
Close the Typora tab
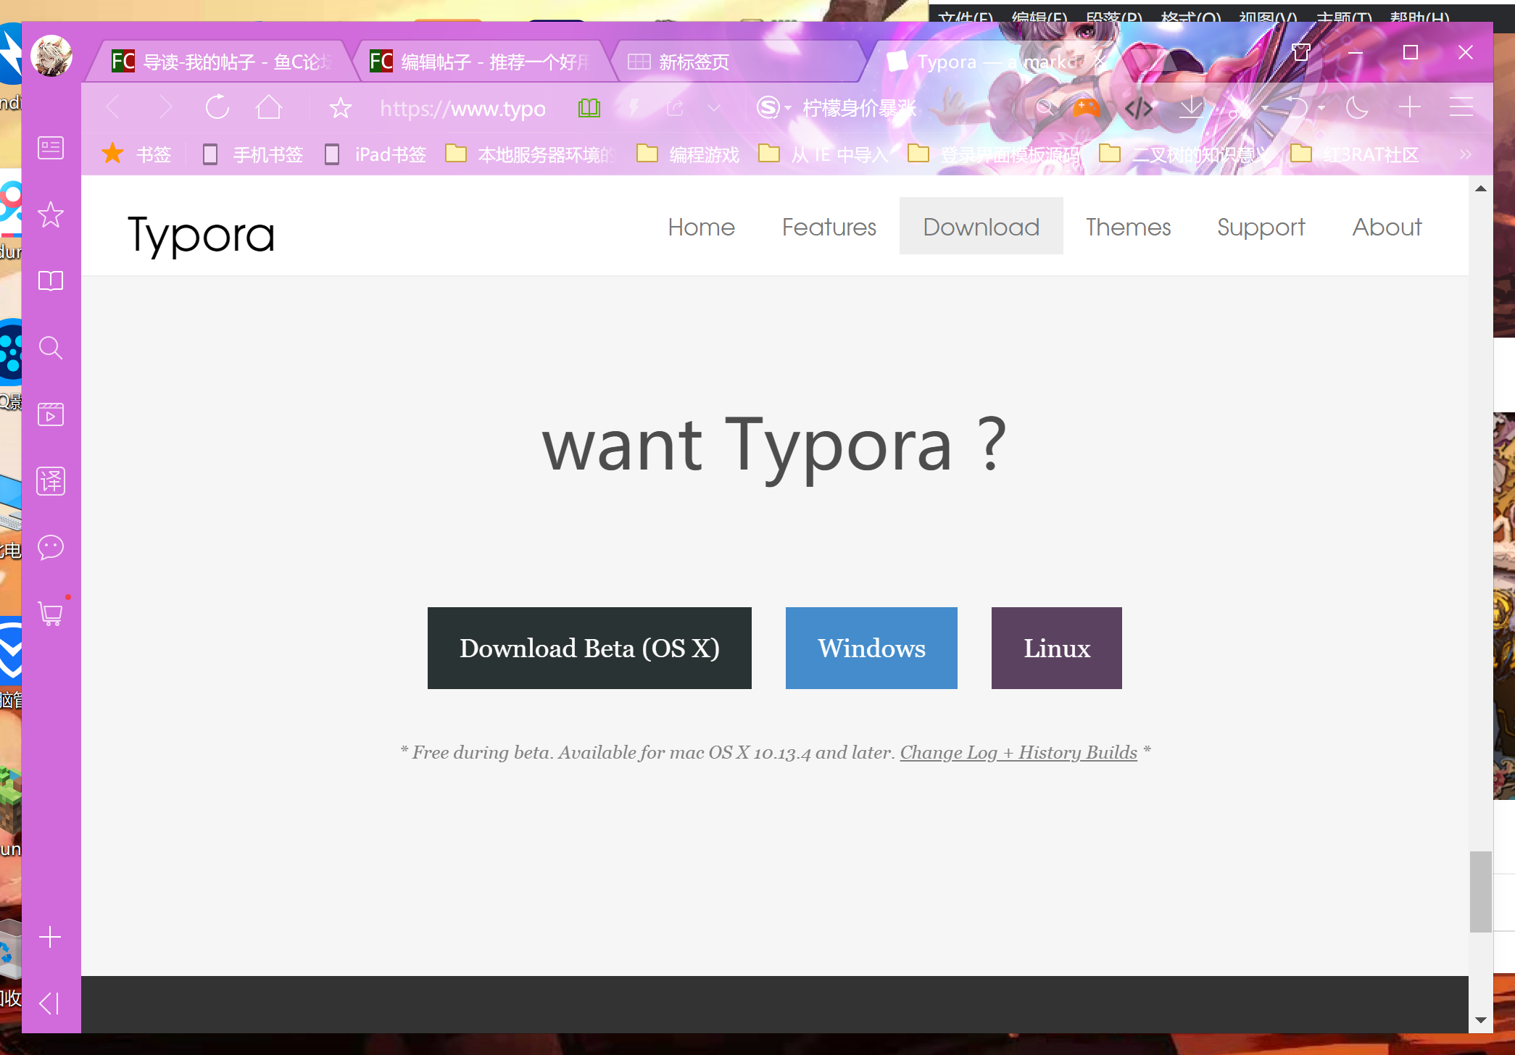coord(1100,62)
